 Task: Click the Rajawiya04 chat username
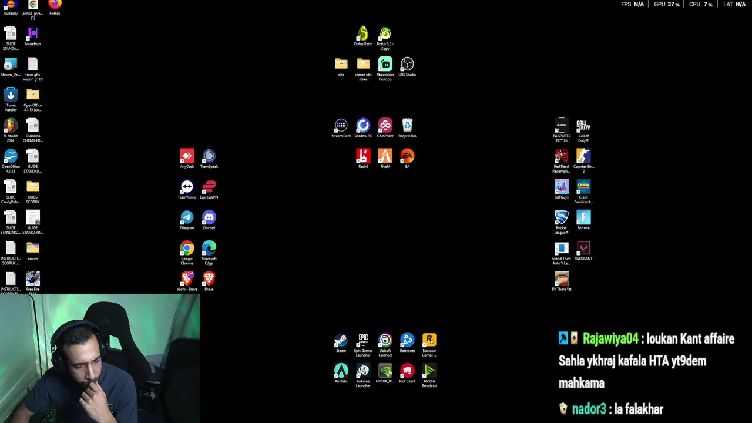click(610, 339)
